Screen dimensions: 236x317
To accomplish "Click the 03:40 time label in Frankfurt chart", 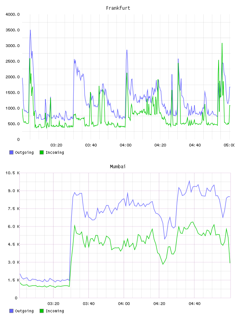I will click(x=91, y=145).
